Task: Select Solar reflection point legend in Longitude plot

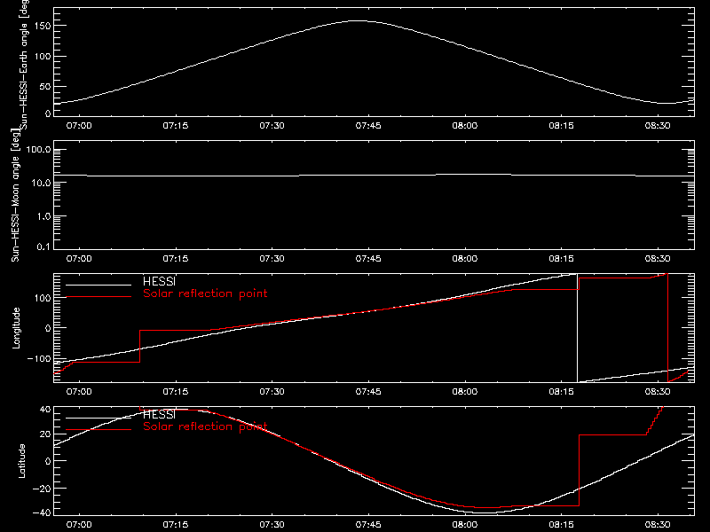Action: 205,293
